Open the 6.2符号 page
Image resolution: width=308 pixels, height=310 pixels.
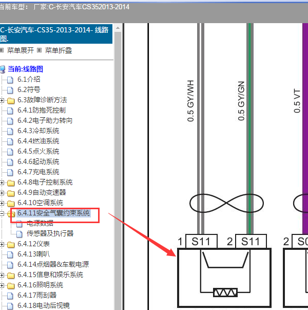(29, 89)
